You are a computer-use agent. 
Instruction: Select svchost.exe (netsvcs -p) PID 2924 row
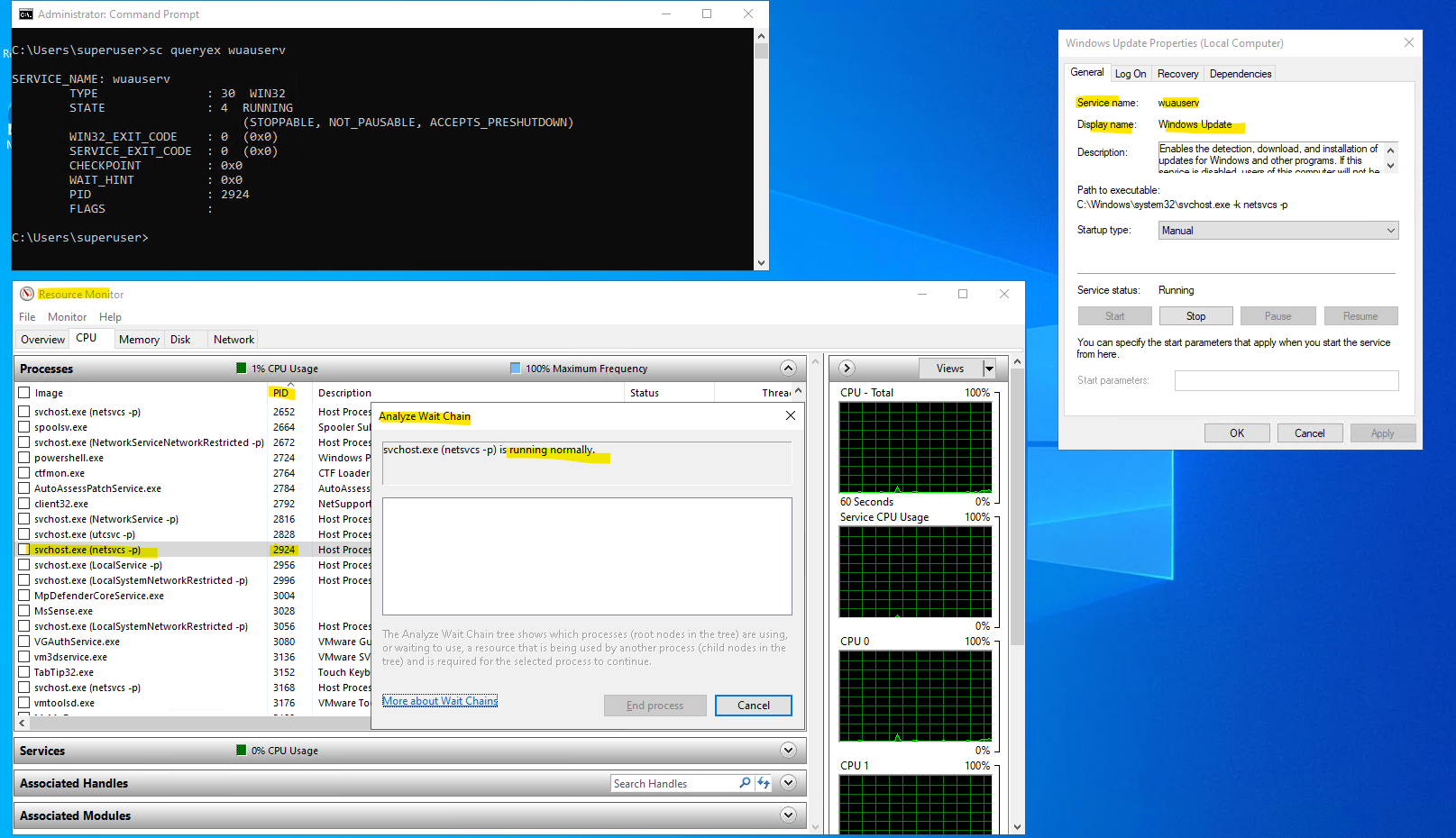click(193, 550)
